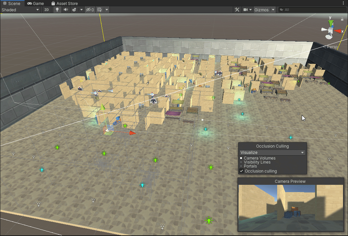Toggle the Camera Volumes option
This screenshot has width=348, height=236.
pos(242,158)
